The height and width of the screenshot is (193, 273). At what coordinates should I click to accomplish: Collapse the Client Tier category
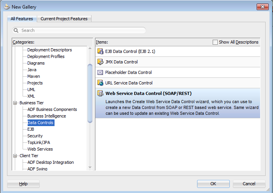click(x=16, y=156)
